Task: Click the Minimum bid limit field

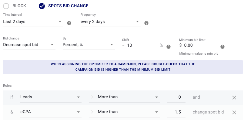Action: click(198, 46)
